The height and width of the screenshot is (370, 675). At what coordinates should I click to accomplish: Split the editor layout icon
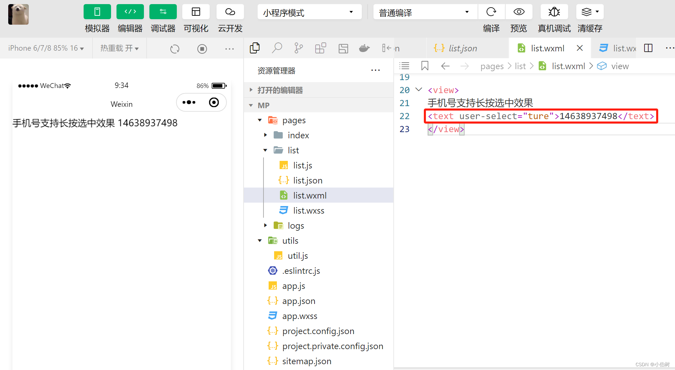click(648, 48)
